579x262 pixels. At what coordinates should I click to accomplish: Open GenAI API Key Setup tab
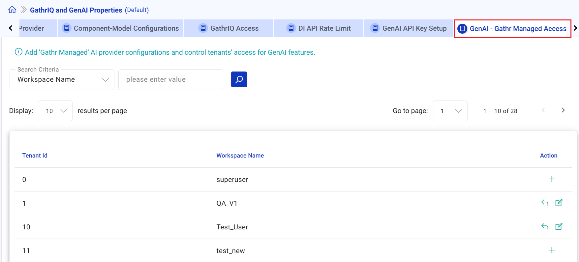(x=409, y=28)
